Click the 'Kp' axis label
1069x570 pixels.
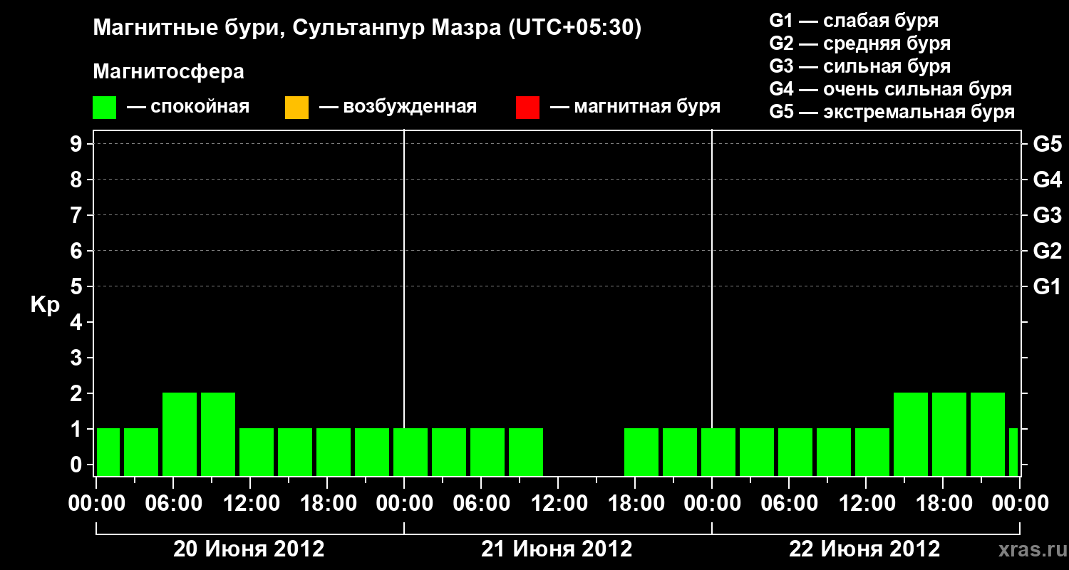[45, 305]
